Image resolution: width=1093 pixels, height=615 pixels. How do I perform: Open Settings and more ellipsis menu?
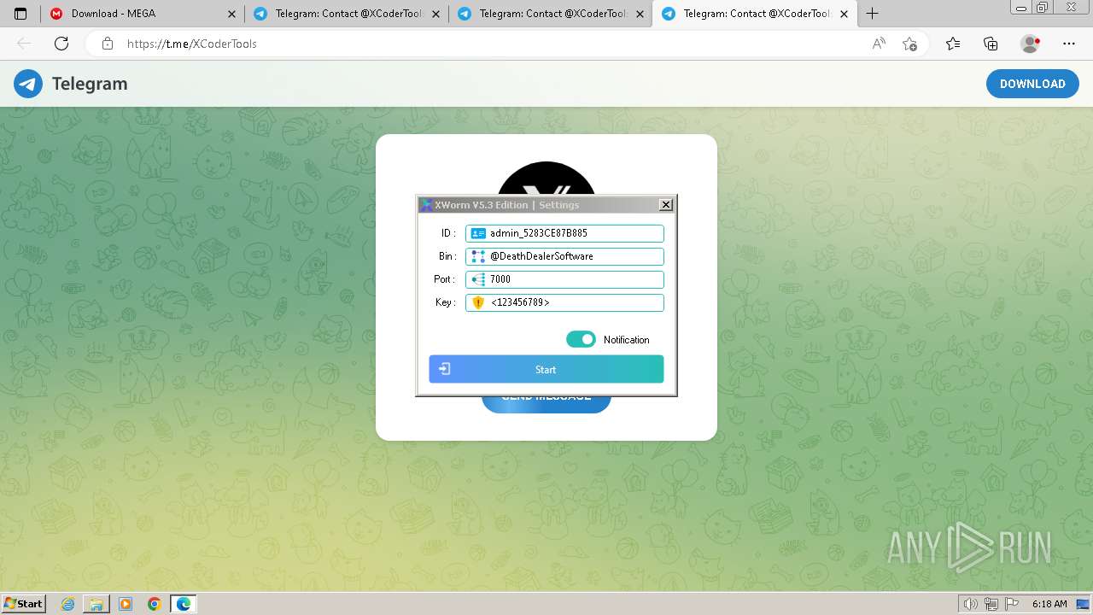(x=1069, y=44)
